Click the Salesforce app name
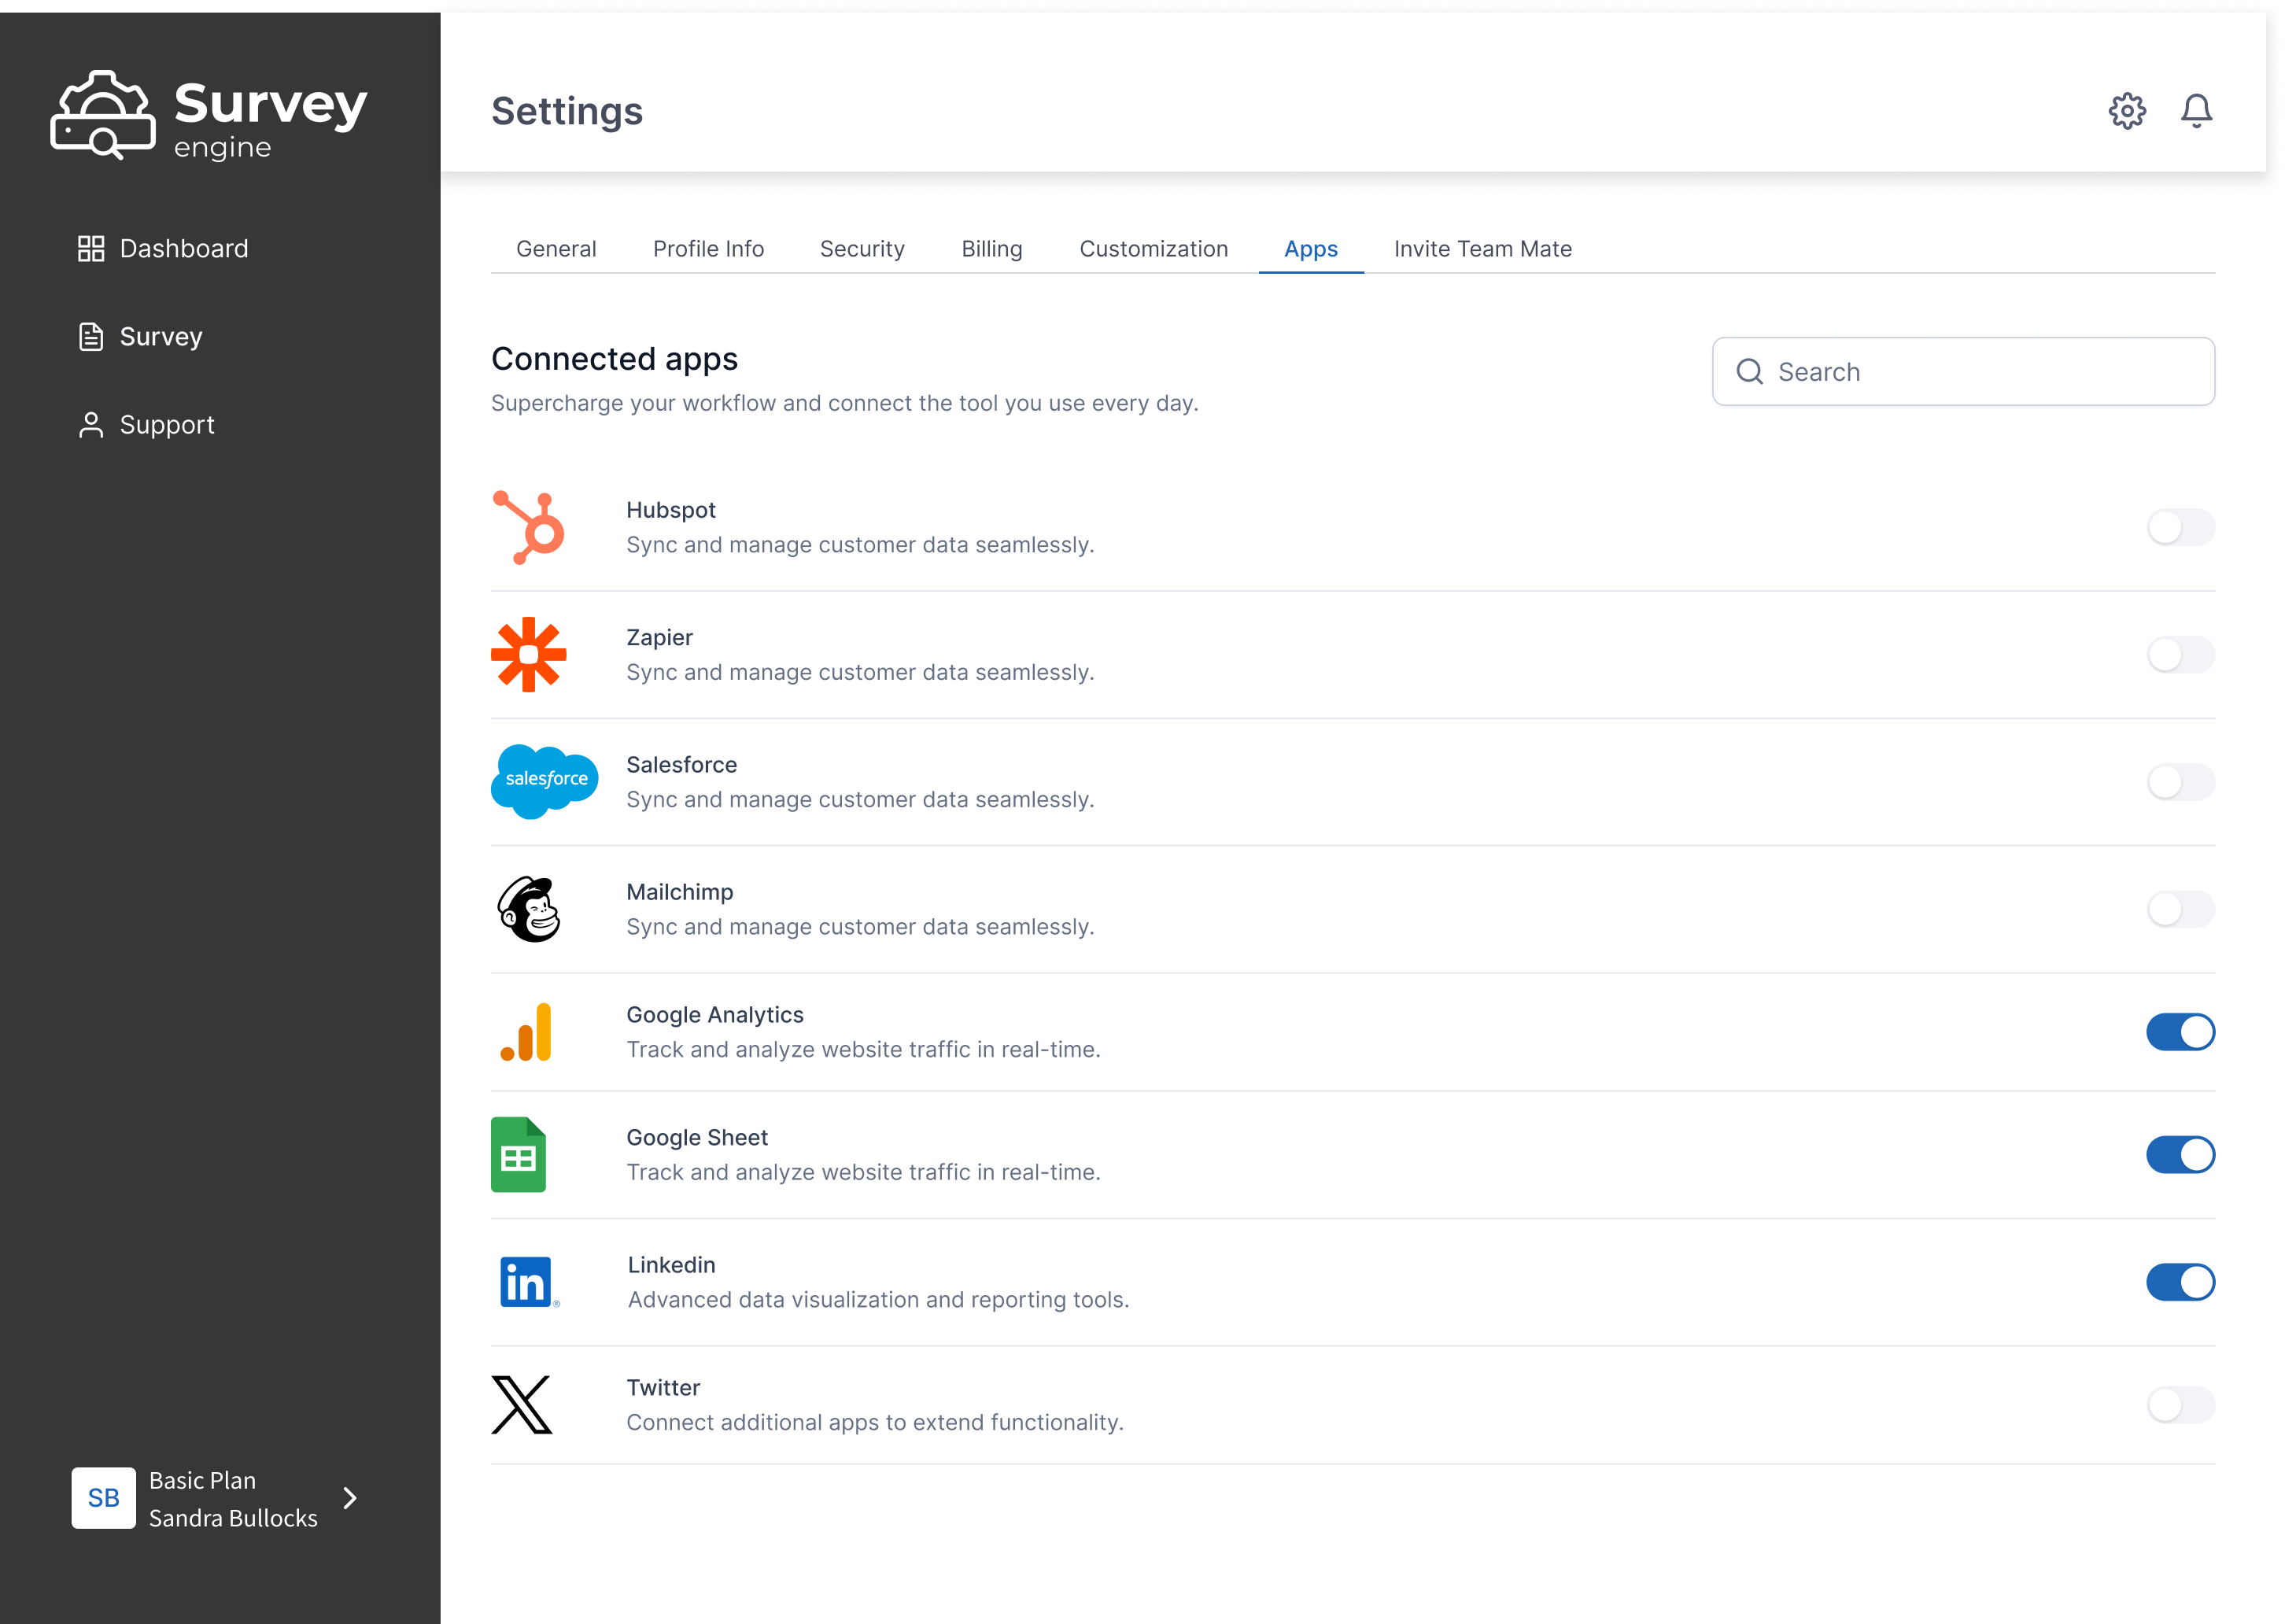This screenshot has width=2285, height=1624. point(681,765)
